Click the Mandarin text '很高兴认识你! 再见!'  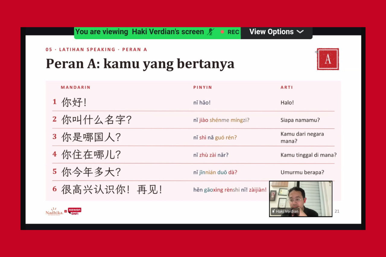pyautogui.click(x=112, y=190)
